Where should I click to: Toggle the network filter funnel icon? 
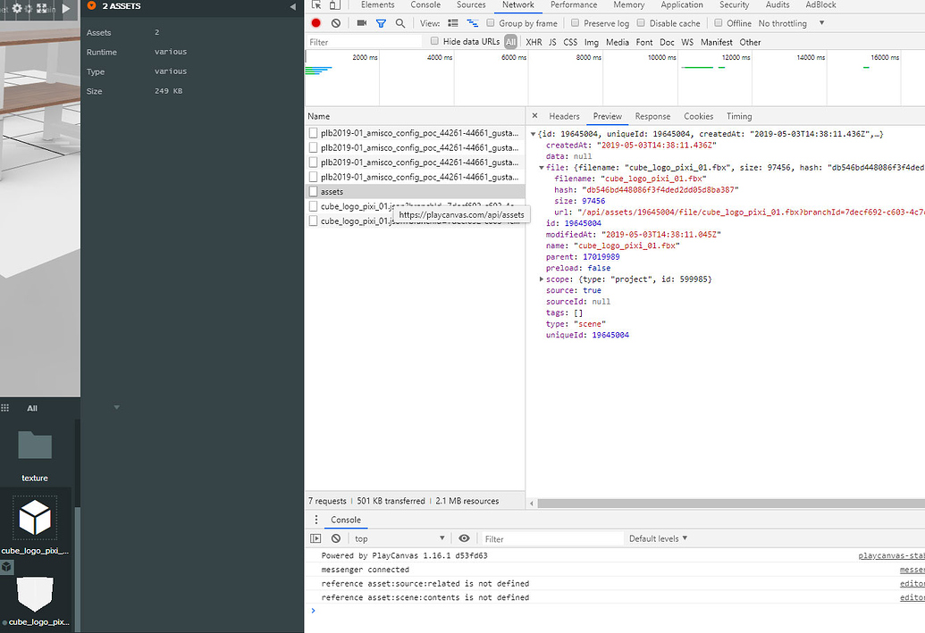point(381,23)
